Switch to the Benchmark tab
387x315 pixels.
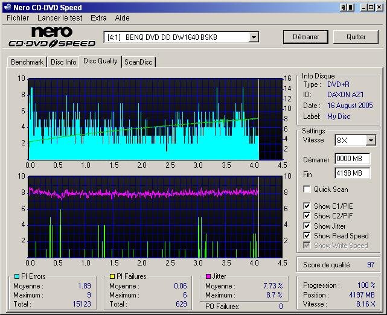point(27,62)
